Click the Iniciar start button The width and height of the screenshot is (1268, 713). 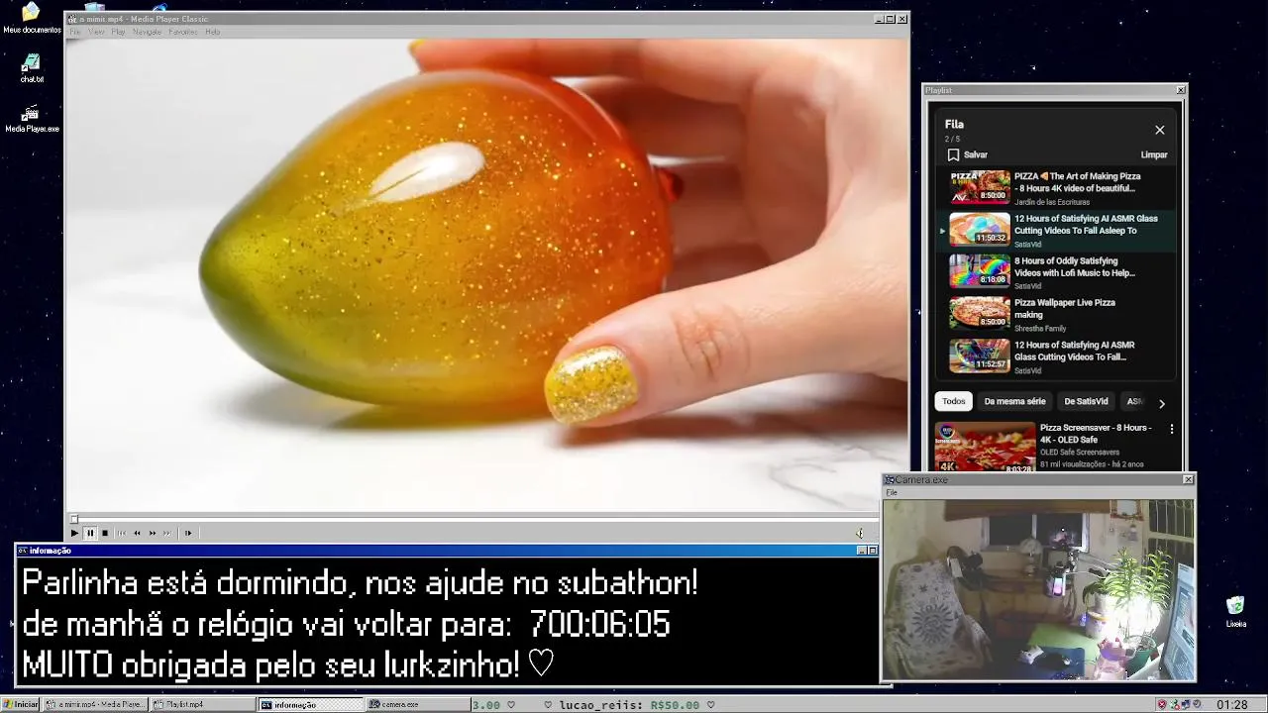21,705
